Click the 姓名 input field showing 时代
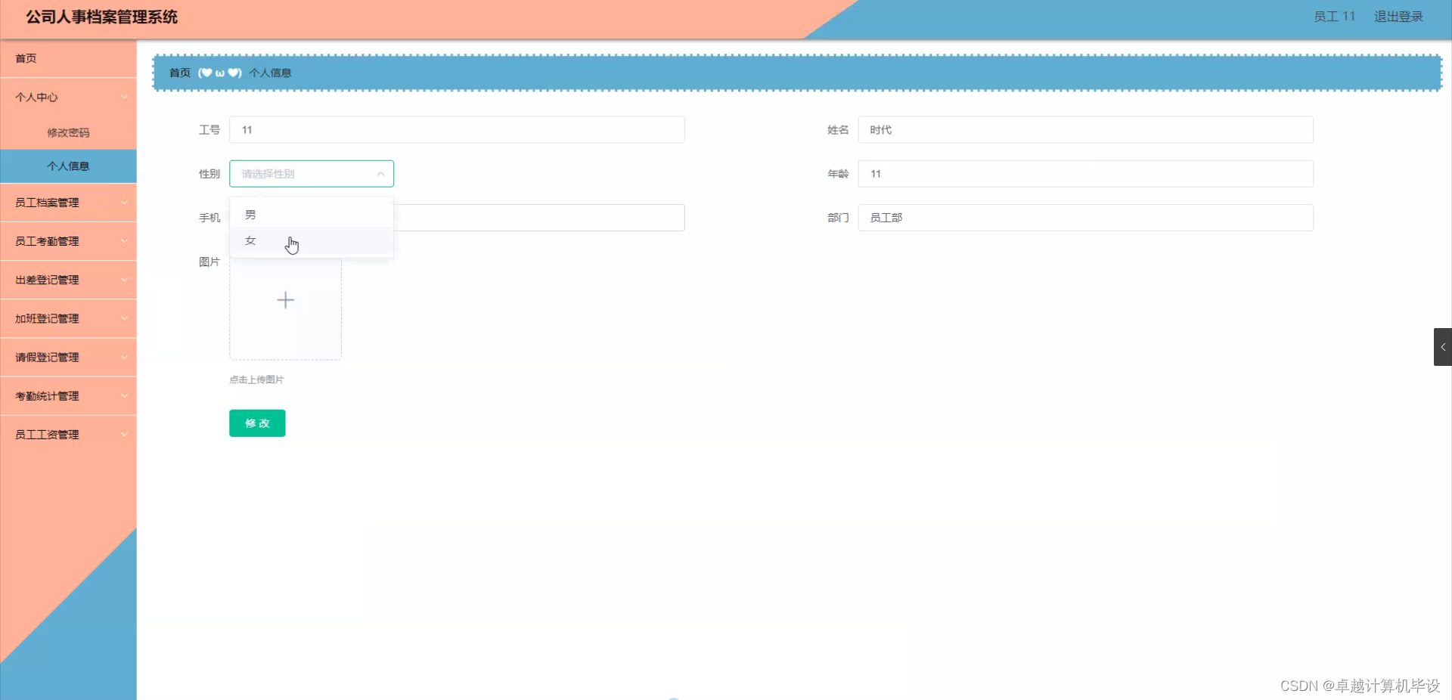The height and width of the screenshot is (700, 1452). (1084, 129)
